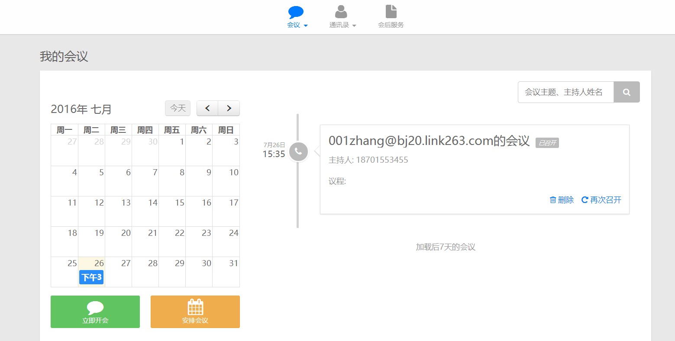Click the 会后服务 document icon
The height and width of the screenshot is (341, 675).
pyautogui.click(x=391, y=12)
